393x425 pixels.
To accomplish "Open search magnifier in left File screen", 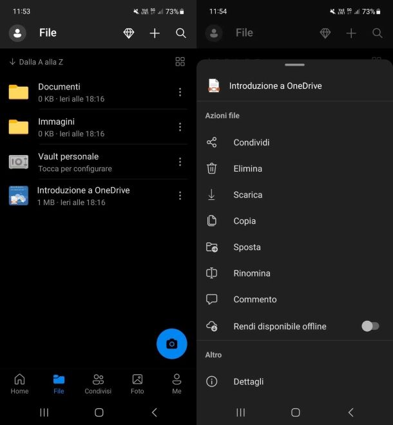I will click(181, 33).
